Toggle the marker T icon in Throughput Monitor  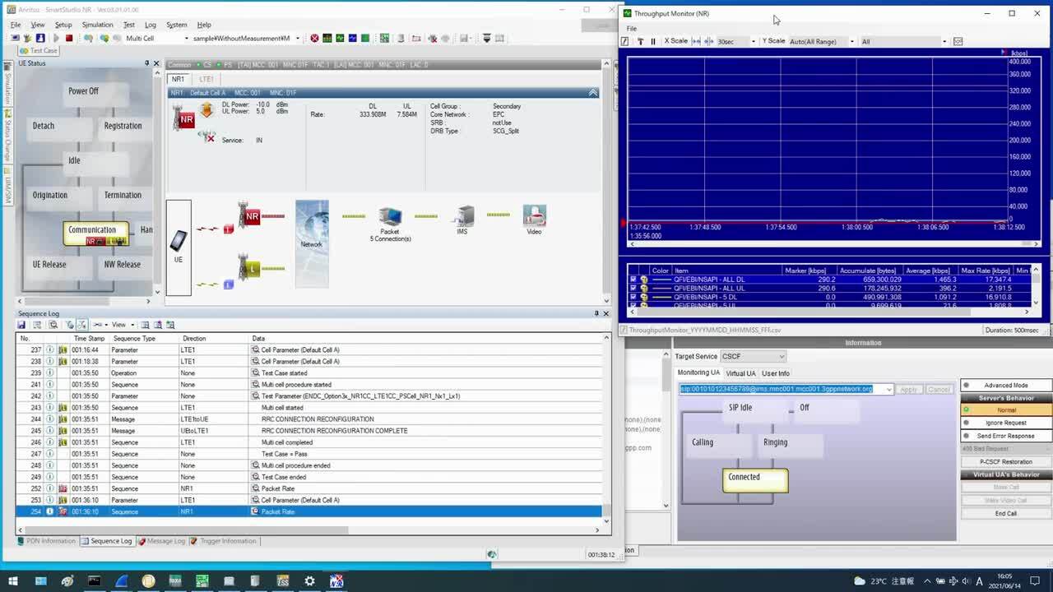coord(641,41)
